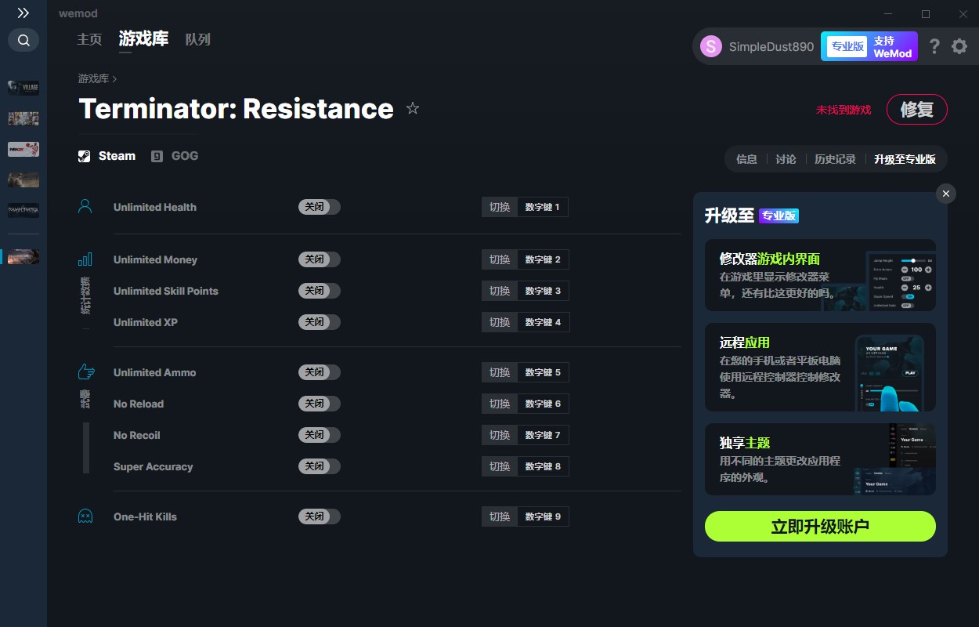This screenshot has width=979, height=627.
Task: Open the 历史记录 tab
Action: pos(835,159)
